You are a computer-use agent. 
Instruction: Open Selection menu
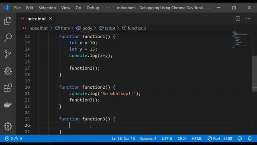tap(47, 8)
